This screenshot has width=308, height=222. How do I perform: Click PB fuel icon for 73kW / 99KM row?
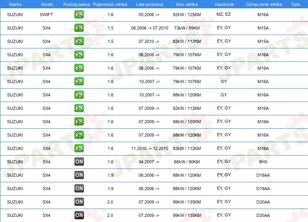(x=79, y=28)
